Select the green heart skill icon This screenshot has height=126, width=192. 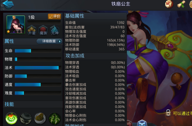11,118
